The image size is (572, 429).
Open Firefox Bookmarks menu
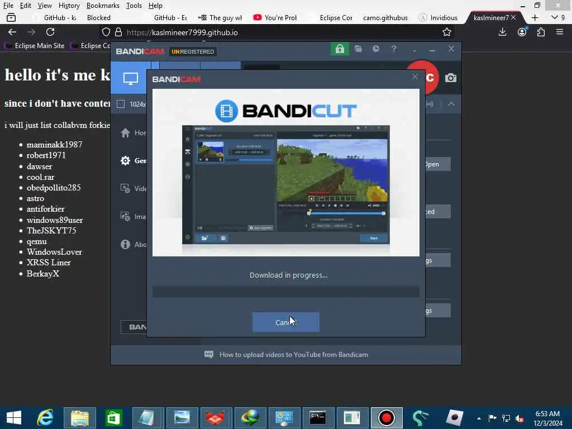point(103,6)
